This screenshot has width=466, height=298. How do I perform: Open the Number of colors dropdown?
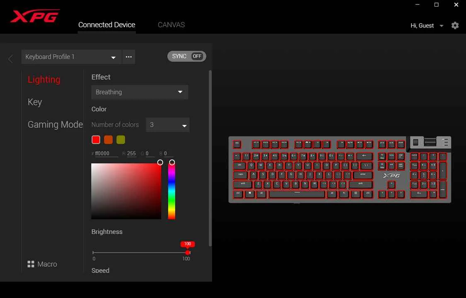pos(168,125)
